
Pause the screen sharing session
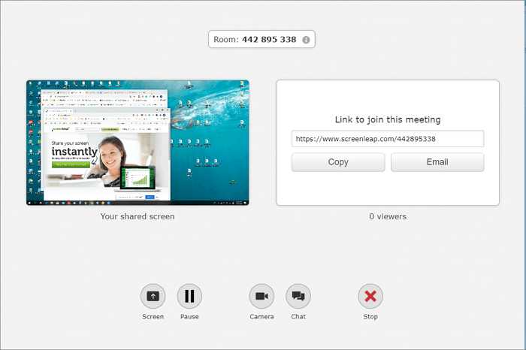coord(189,297)
